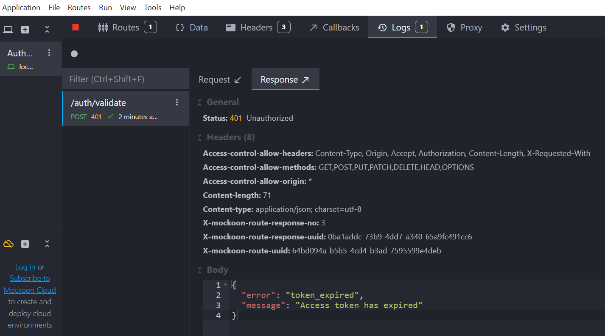
Task: Open the File menu
Action: [54, 8]
